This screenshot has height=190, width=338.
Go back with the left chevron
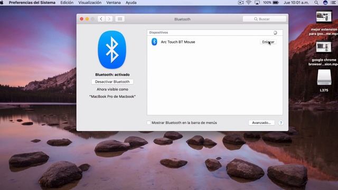(101, 19)
